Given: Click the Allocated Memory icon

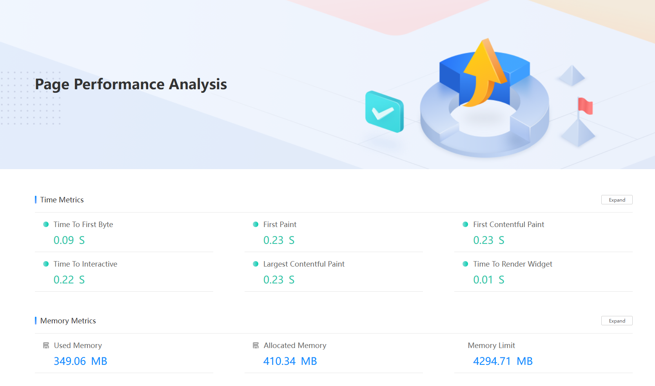Looking at the screenshot, I should click(x=256, y=345).
